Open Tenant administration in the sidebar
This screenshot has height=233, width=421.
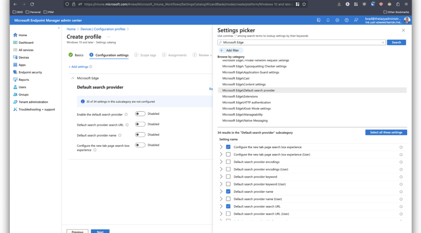33,102
